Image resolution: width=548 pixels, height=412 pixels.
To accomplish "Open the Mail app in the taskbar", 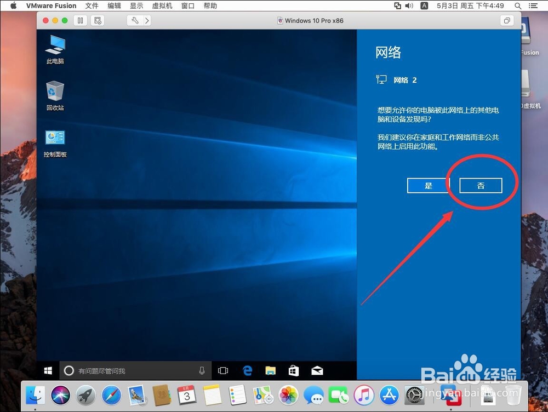I will [317, 370].
